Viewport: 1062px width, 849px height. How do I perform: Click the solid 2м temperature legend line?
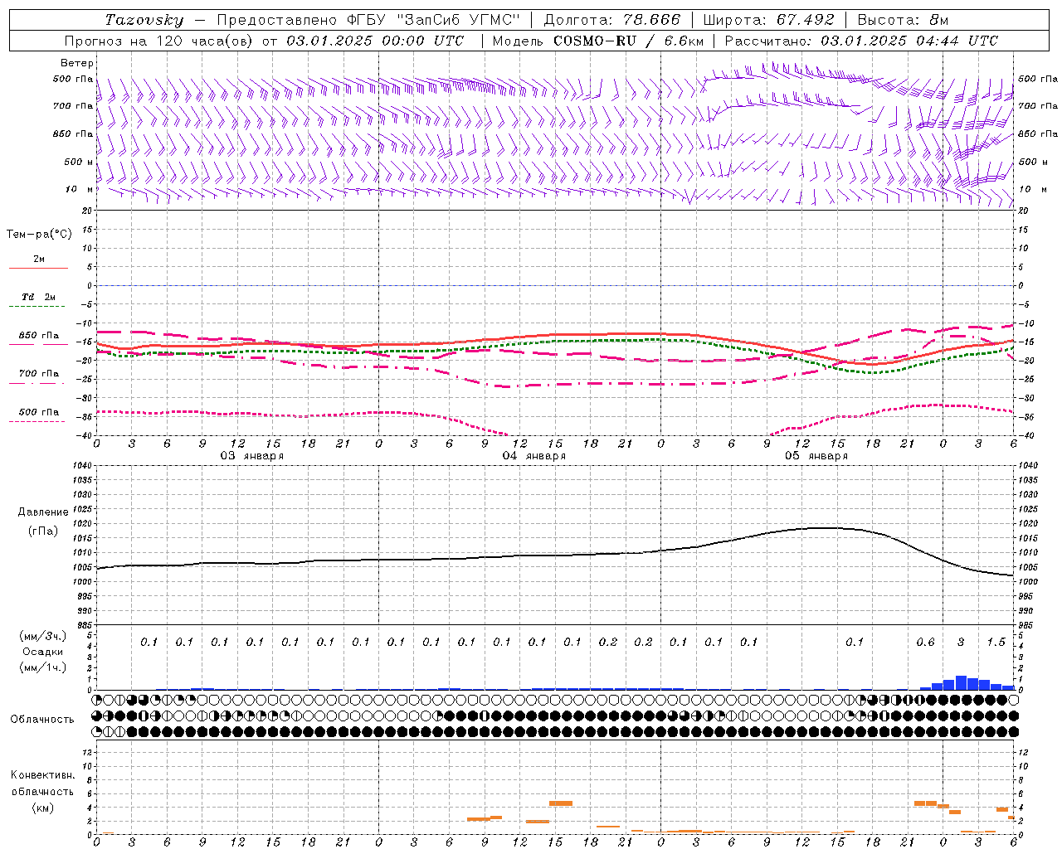pos(38,268)
